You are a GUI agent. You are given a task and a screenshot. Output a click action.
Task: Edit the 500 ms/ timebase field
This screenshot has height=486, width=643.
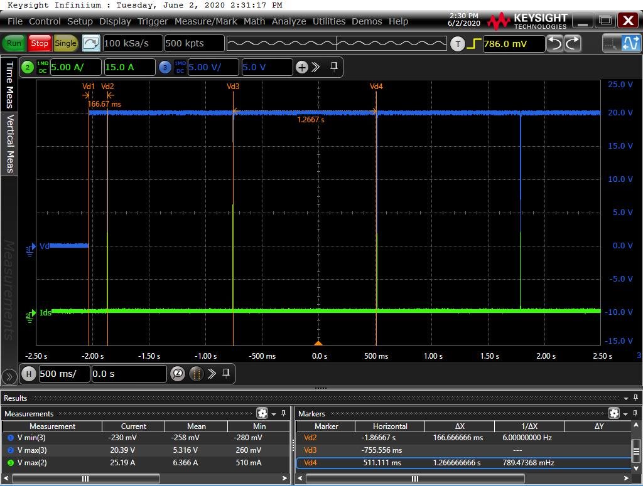[x=64, y=374]
